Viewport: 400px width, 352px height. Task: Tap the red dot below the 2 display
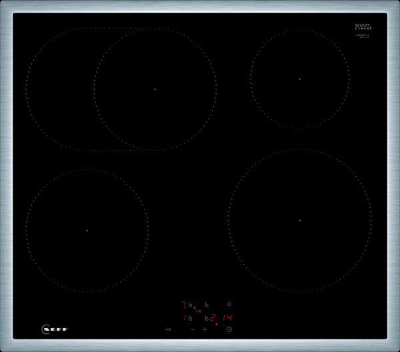pos(217,324)
